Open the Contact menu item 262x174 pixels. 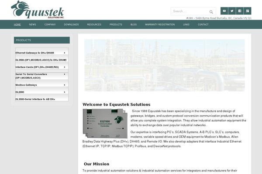[203, 24]
